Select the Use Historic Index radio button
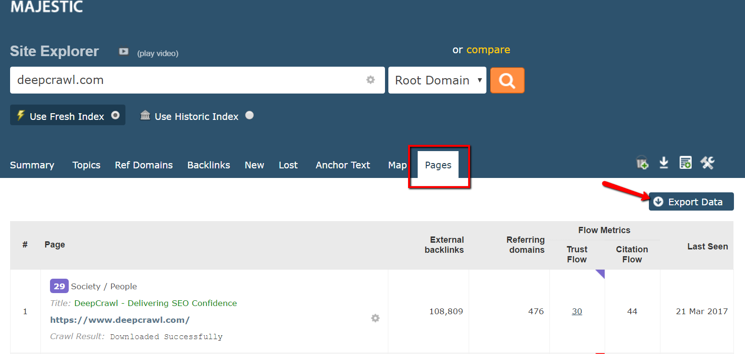745x354 pixels. click(249, 116)
